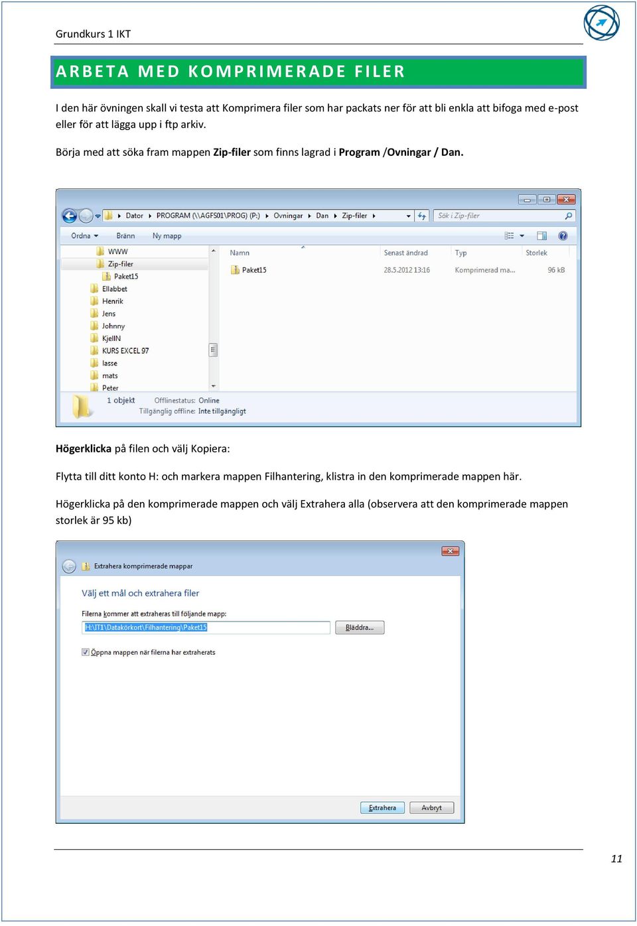
Task: Click the 28.5.2012 13:16 date cell
Action: pyautogui.click(x=407, y=271)
